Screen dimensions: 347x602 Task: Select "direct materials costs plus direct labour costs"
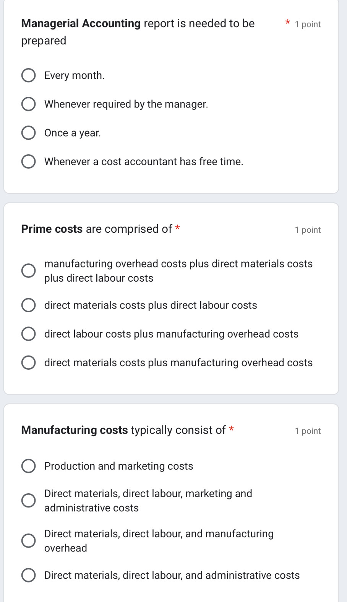click(x=29, y=305)
